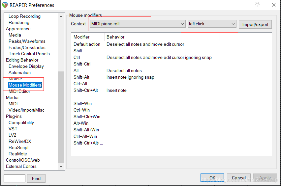Click the 'Deselect all notes' behavior for Alt
This screenshot has height=186, width=281.
click(124, 71)
